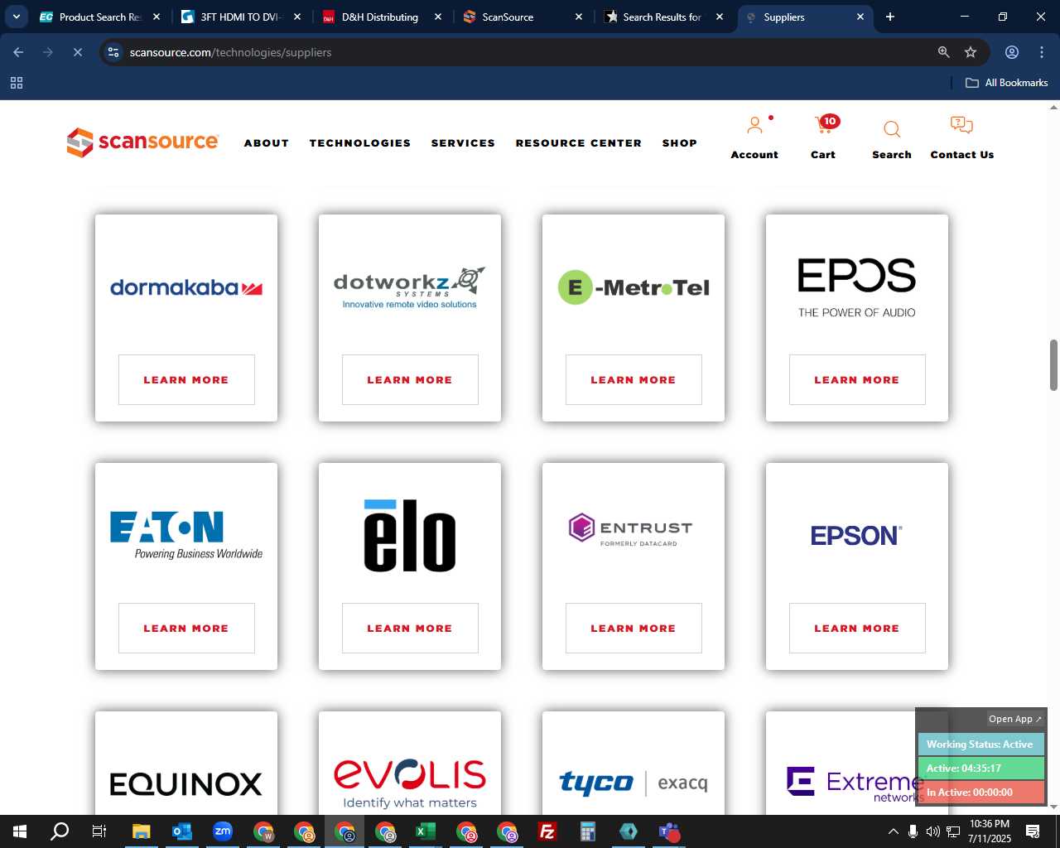Switch to the Search Results for tab

[x=662, y=17]
